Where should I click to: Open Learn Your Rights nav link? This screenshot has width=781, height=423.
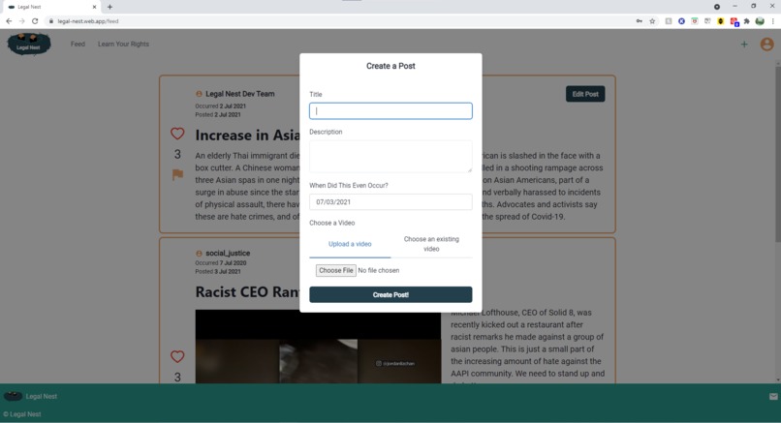pyautogui.click(x=123, y=44)
